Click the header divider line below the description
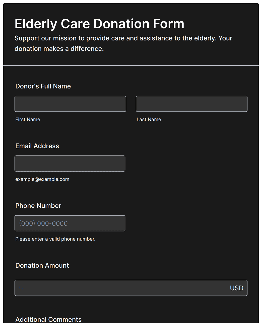Viewport: 262px width, 323px height. click(x=131, y=66)
